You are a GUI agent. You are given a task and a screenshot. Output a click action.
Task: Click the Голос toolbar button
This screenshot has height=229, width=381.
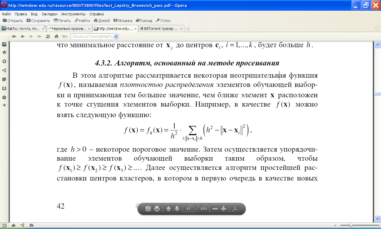163,20
